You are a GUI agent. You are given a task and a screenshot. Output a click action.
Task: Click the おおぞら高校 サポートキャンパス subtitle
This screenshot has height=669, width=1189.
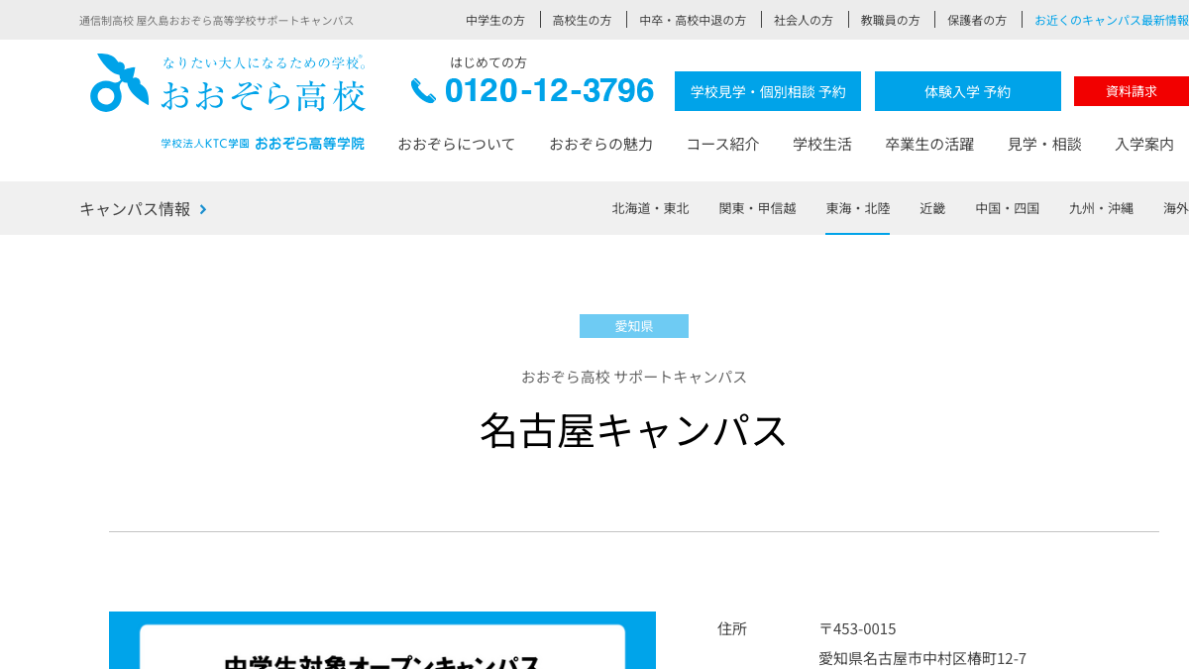(634, 377)
